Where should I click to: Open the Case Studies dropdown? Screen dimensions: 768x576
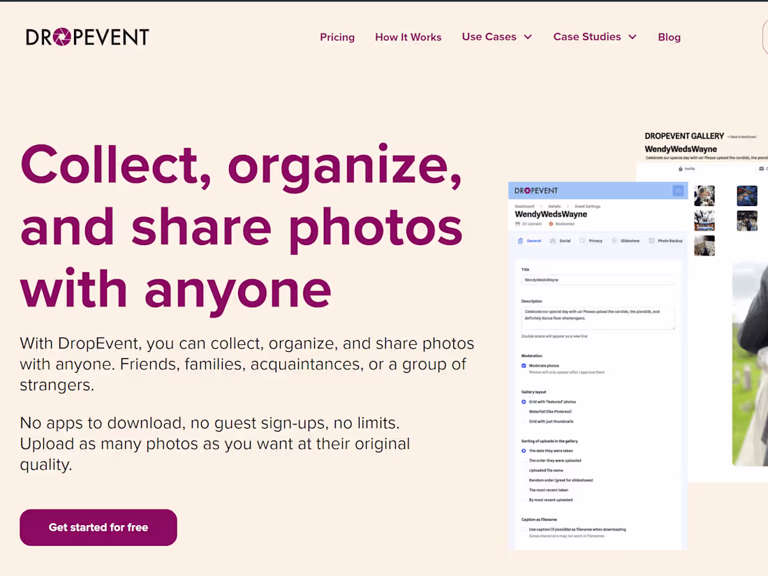[595, 37]
